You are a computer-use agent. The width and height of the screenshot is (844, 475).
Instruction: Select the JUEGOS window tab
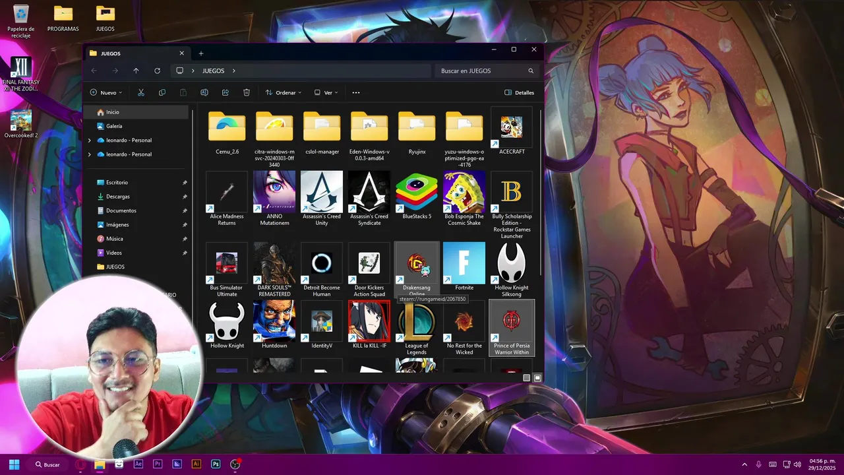[136, 53]
